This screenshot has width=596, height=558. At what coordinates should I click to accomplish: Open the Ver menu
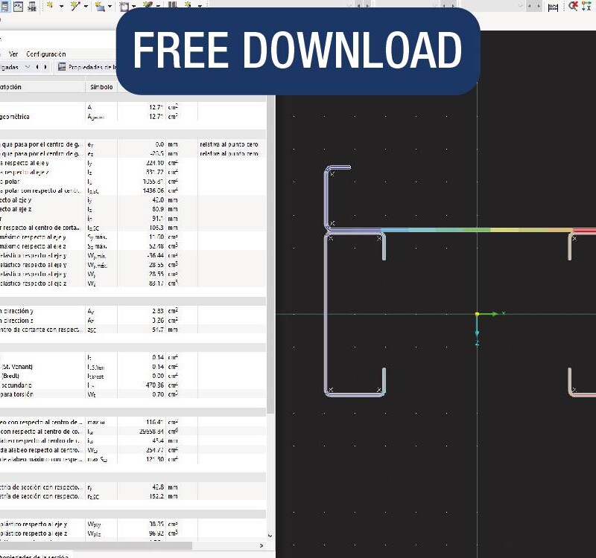coord(13,54)
